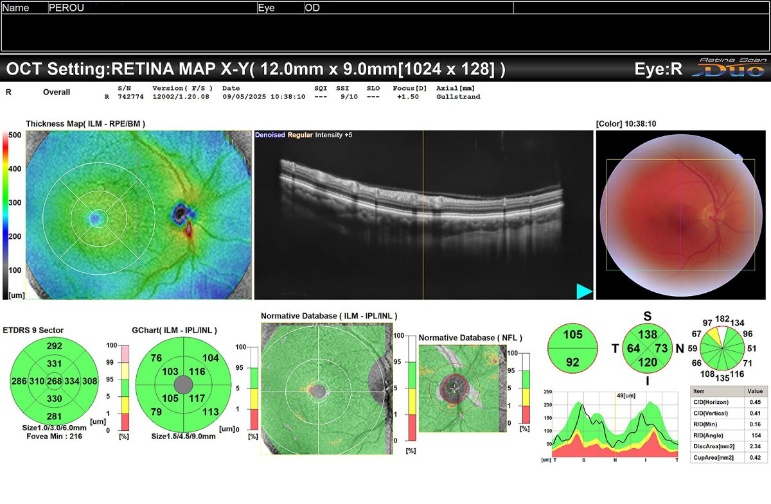
Task: Click the ETDRS outer inferior value 281
Action: (54, 417)
